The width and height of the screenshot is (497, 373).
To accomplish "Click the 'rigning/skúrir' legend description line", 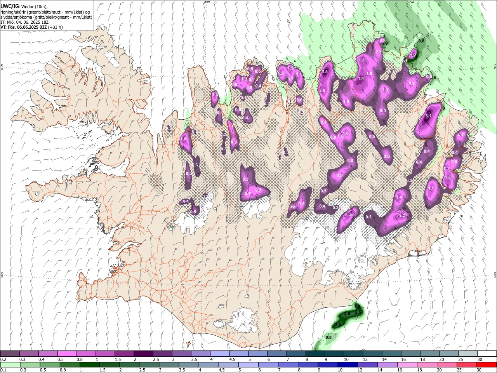I will click(45, 12).
